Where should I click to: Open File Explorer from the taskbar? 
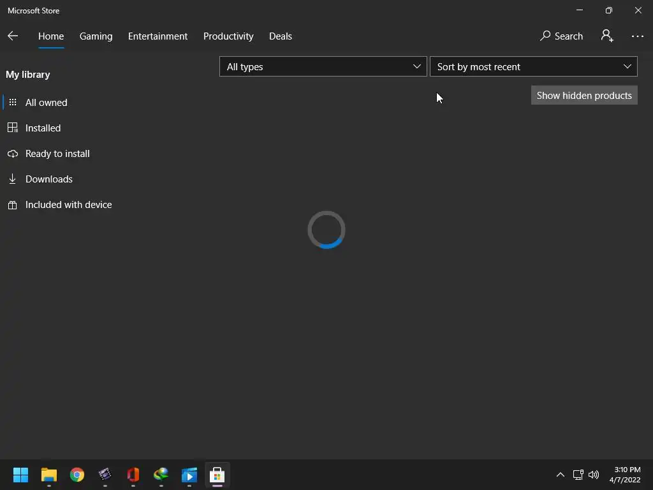[48, 475]
